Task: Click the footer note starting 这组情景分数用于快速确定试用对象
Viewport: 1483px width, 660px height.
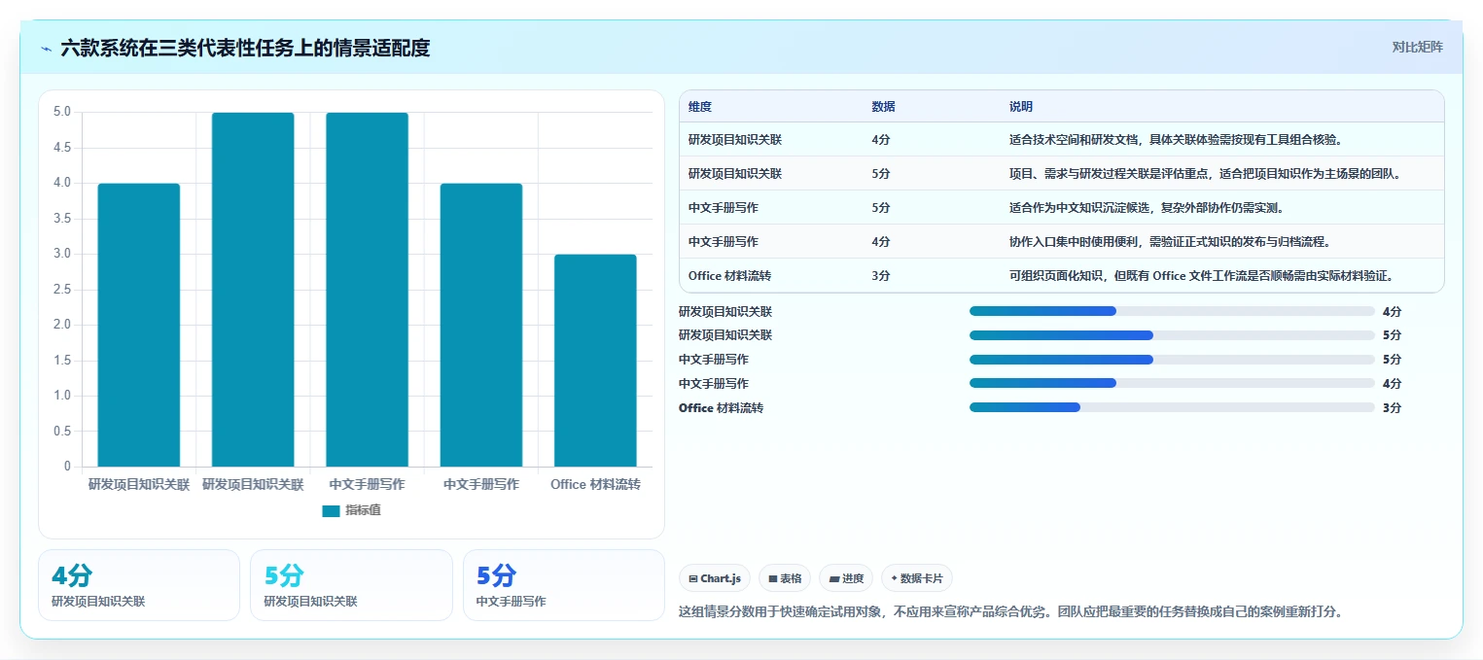Action: click(1010, 612)
